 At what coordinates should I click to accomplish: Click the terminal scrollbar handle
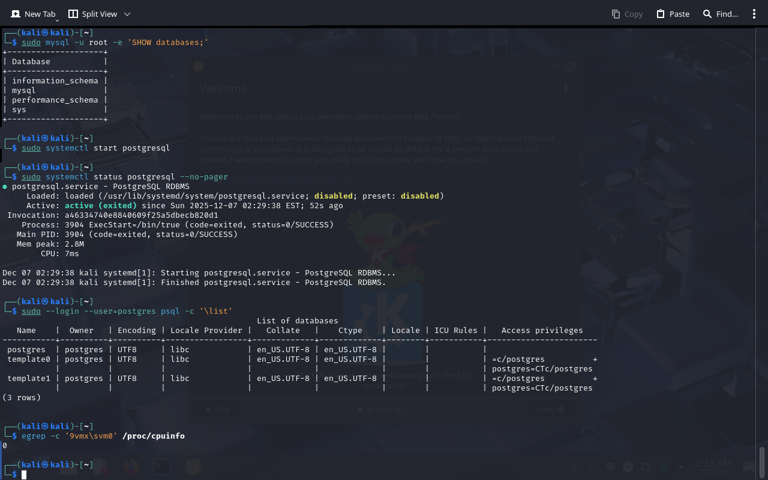[762, 461]
